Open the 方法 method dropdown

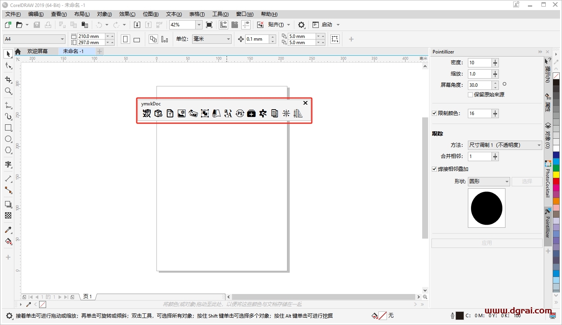tap(505, 145)
